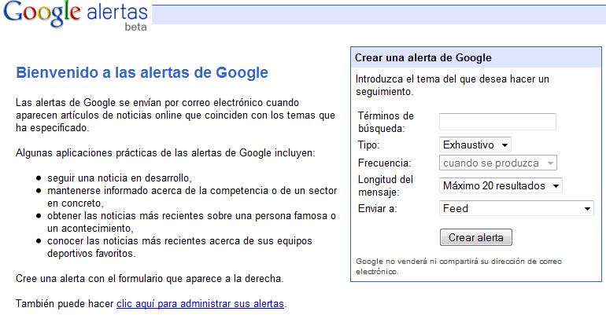Click the Bienvenido a las alertas de Google heading
The width and height of the screenshot is (606, 315).
pyautogui.click(x=142, y=73)
